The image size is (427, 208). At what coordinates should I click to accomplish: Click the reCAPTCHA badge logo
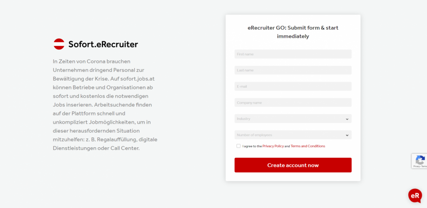click(x=420, y=159)
